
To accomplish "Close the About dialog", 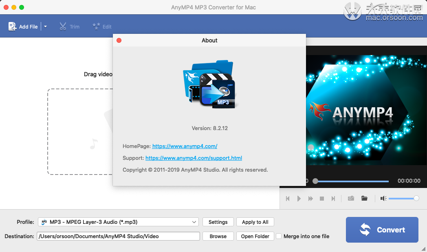I will click(x=119, y=40).
